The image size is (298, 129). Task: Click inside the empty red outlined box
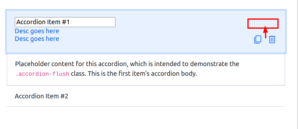pos(263,24)
